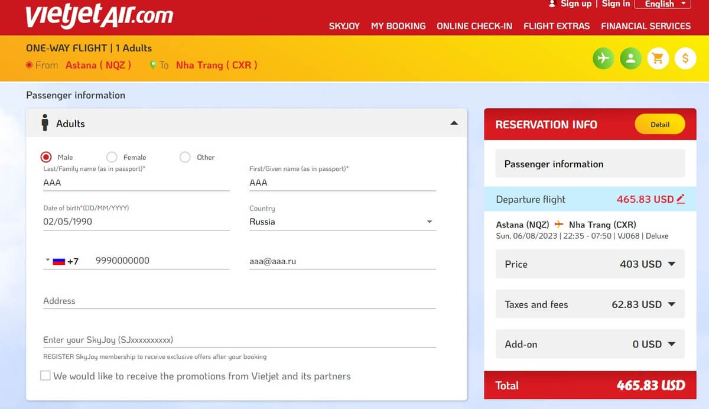Expand the Add-on 0 USD section
This screenshot has height=409, width=709.
click(x=590, y=343)
